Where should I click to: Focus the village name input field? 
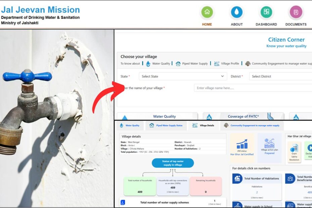253,88
